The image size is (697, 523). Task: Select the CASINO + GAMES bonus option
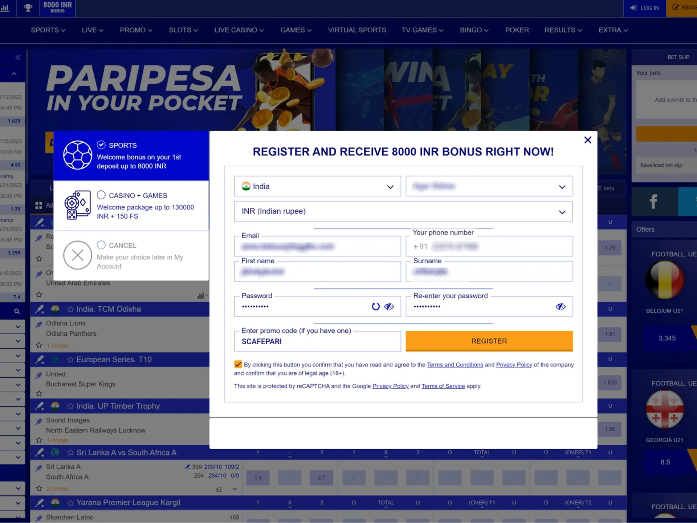tap(101, 195)
